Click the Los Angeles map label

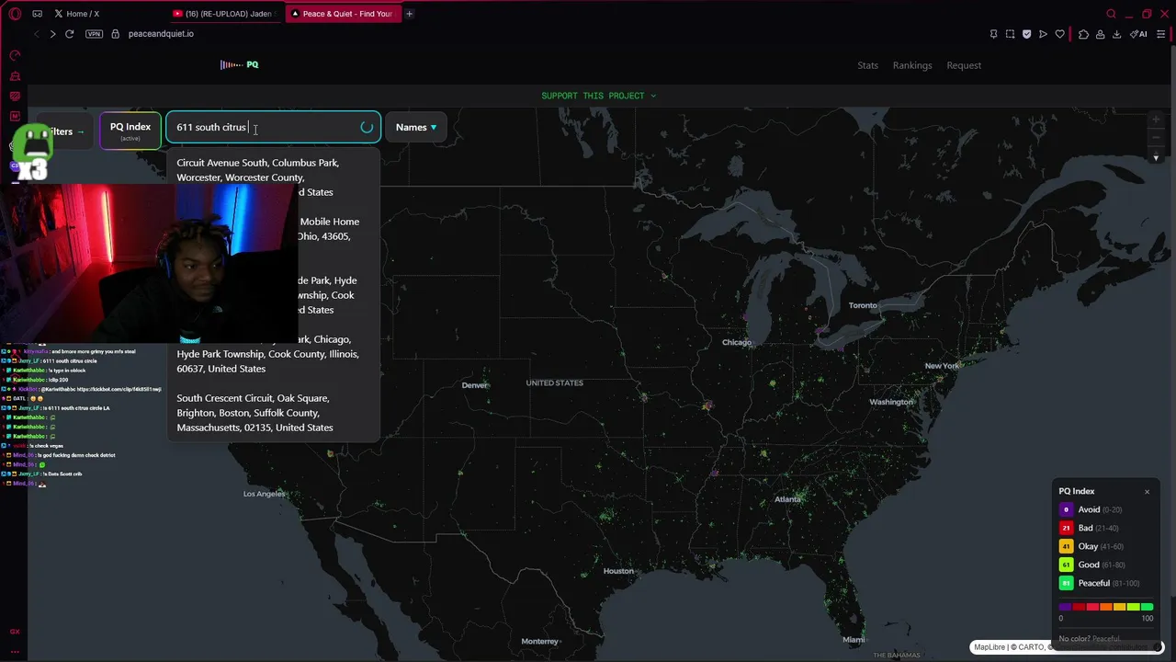265,494
